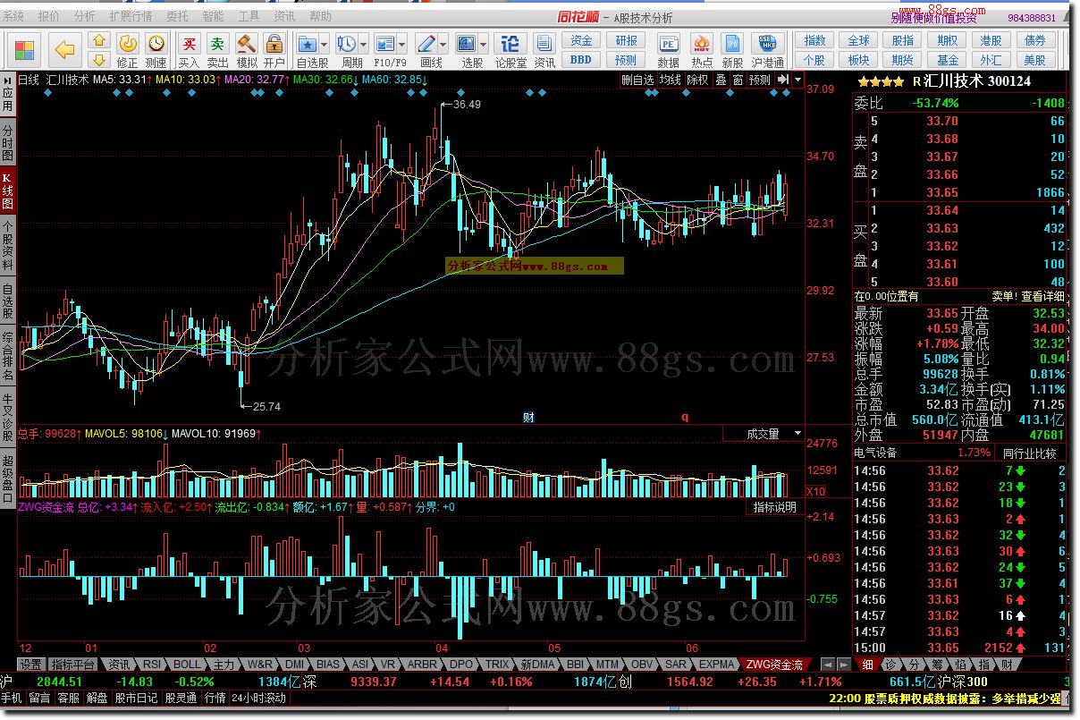Click the 美股 US stocks button
Screen dimensions: 1080x720
(x=1034, y=60)
